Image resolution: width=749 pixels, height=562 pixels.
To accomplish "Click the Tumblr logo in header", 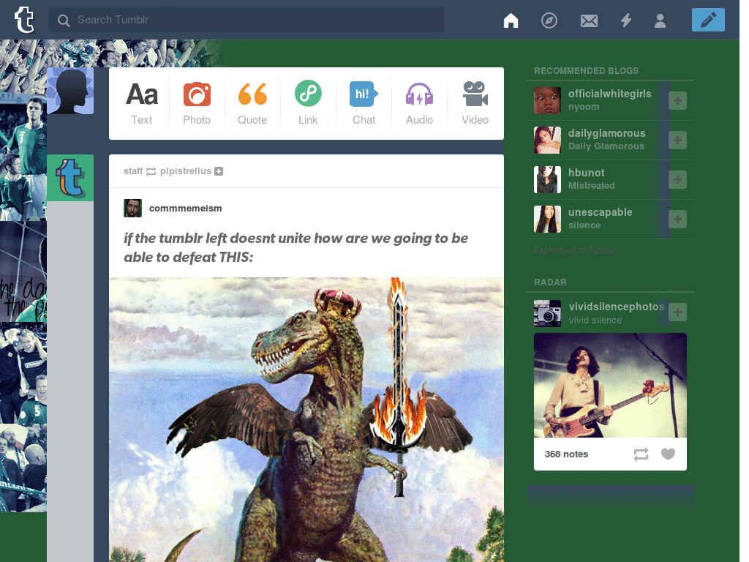I will [24, 20].
